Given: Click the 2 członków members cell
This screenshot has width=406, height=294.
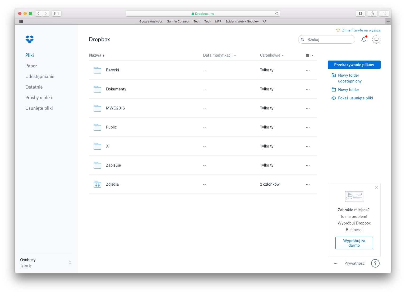Looking at the screenshot, I should click(270, 184).
